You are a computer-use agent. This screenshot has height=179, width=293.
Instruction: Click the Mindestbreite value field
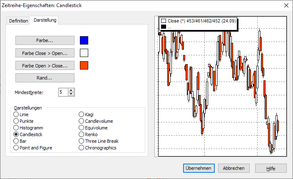(x=63, y=92)
